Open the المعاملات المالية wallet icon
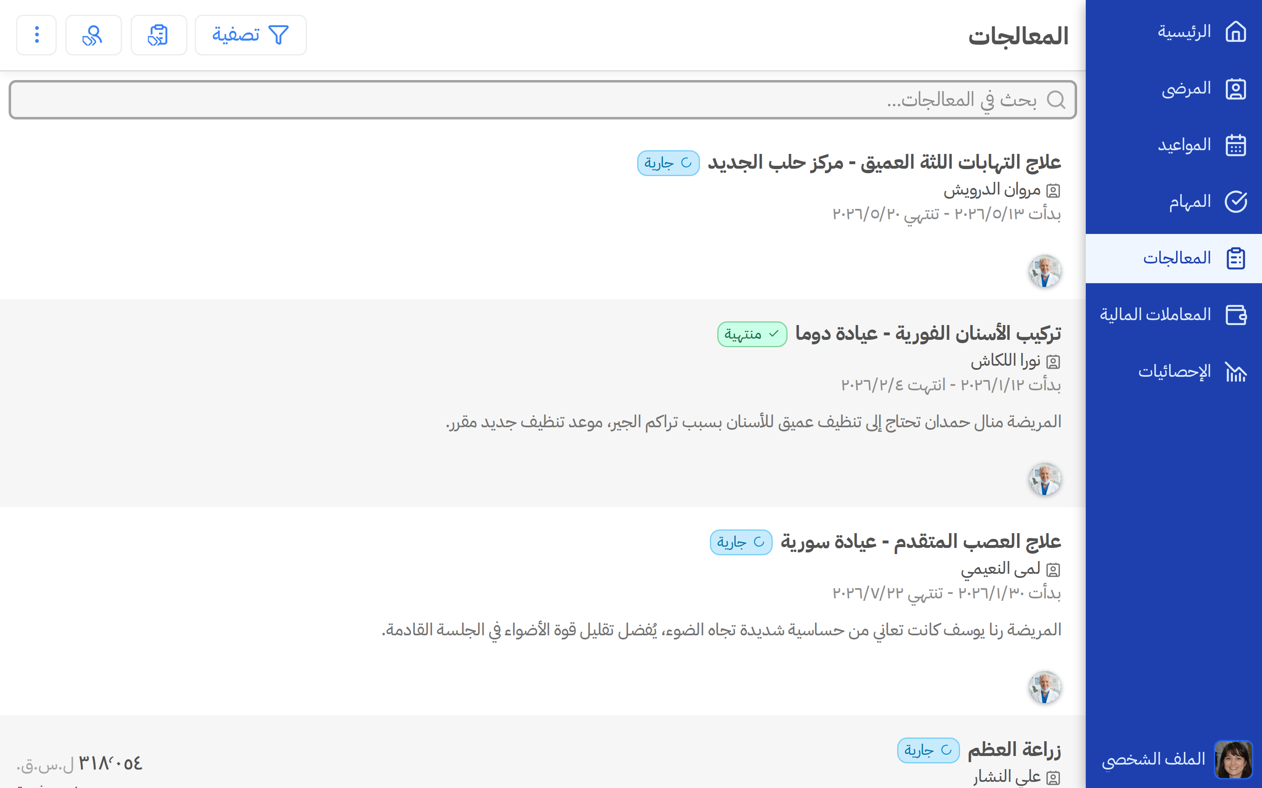1262x788 pixels. (1235, 315)
